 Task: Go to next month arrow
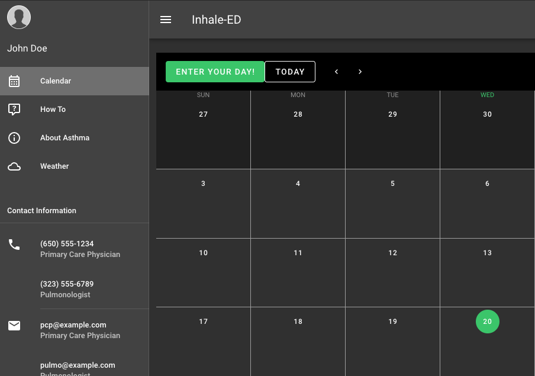point(360,72)
